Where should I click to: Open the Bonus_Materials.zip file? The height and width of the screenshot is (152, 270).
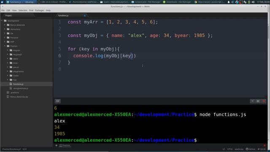pyautogui.click(x=19, y=97)
